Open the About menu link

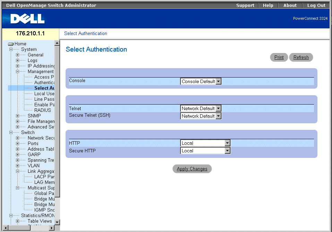point(290,6)
